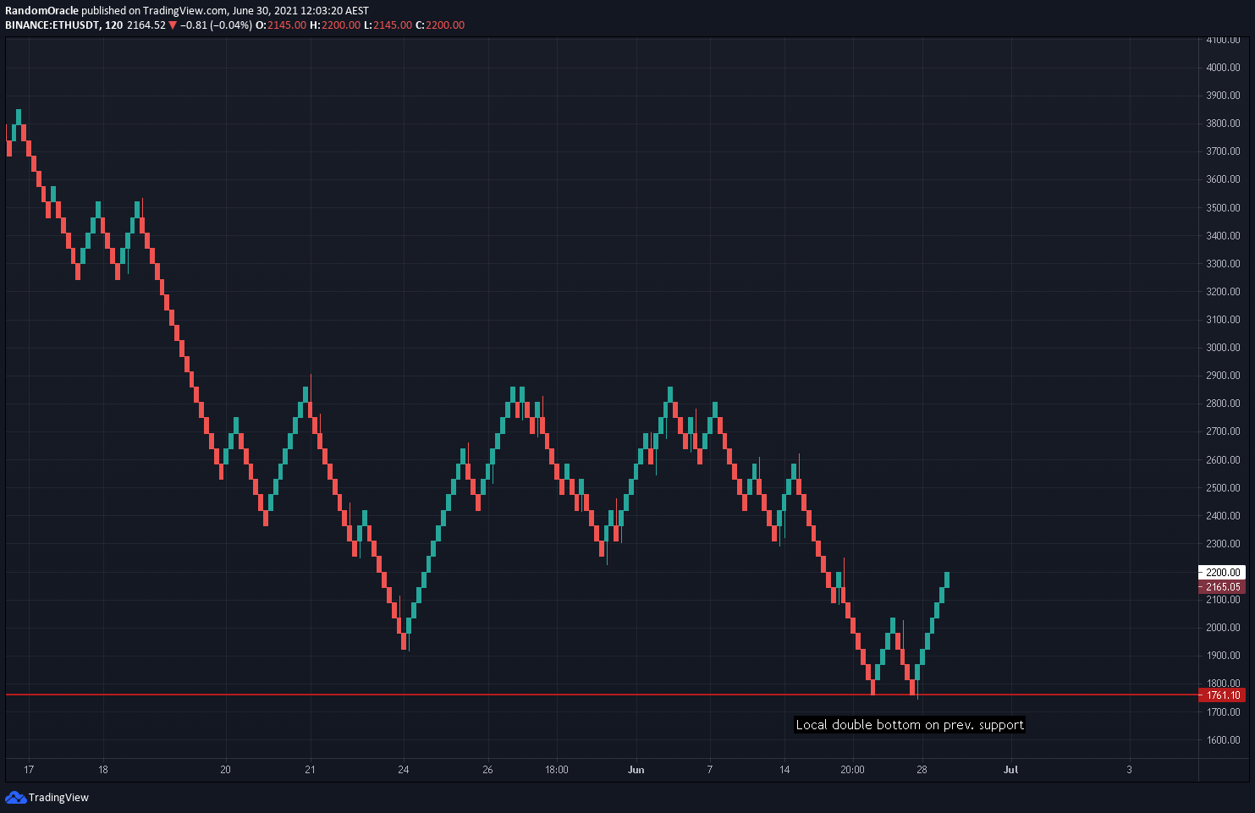Click the 1700.00 price axis label
Screen dimensions: 1255x813
(1223, 712)
